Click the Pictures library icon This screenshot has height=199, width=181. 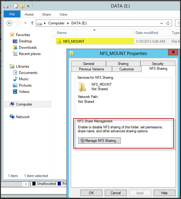pos(15,85)
